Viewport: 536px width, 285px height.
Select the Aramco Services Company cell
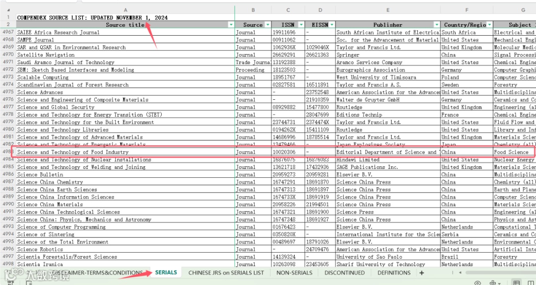pyautogui.click(x=388, y=62)
